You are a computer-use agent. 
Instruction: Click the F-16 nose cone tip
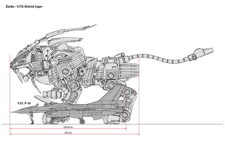(x=12, y=112)
